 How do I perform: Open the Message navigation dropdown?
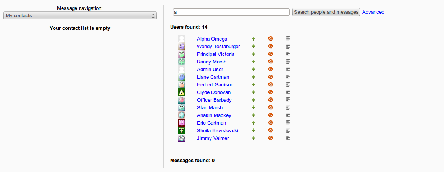tap(80, 16)
